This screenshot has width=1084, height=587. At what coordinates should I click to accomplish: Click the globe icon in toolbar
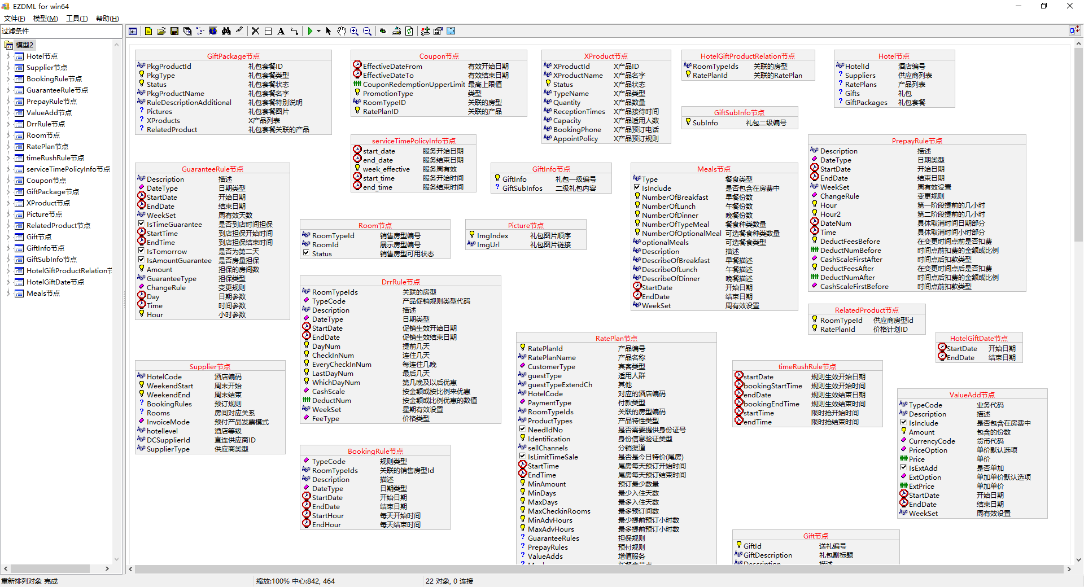click(x=213, y=31)
